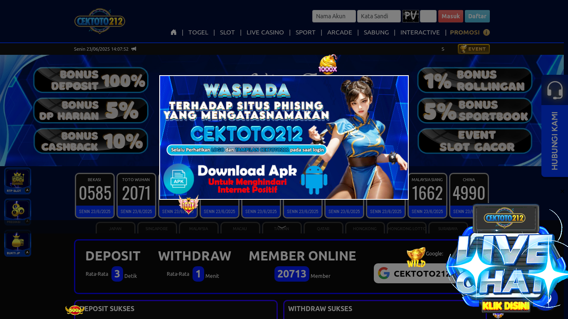Open the ARCADE menu
Screen dimensions: 568x319
(x=340, y=32)
